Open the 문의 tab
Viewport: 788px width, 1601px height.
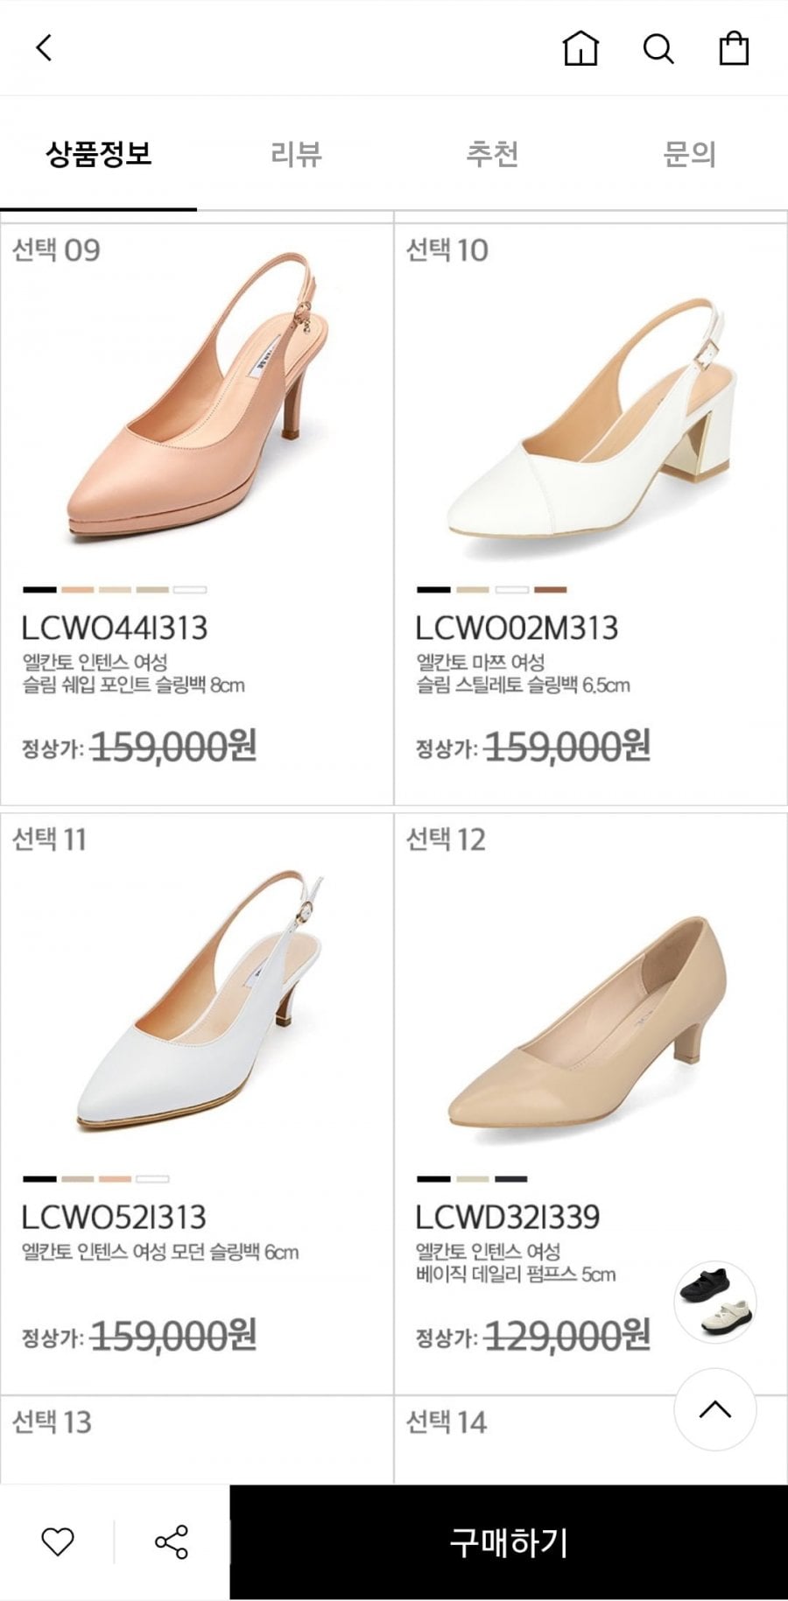[x=689, y=154]
